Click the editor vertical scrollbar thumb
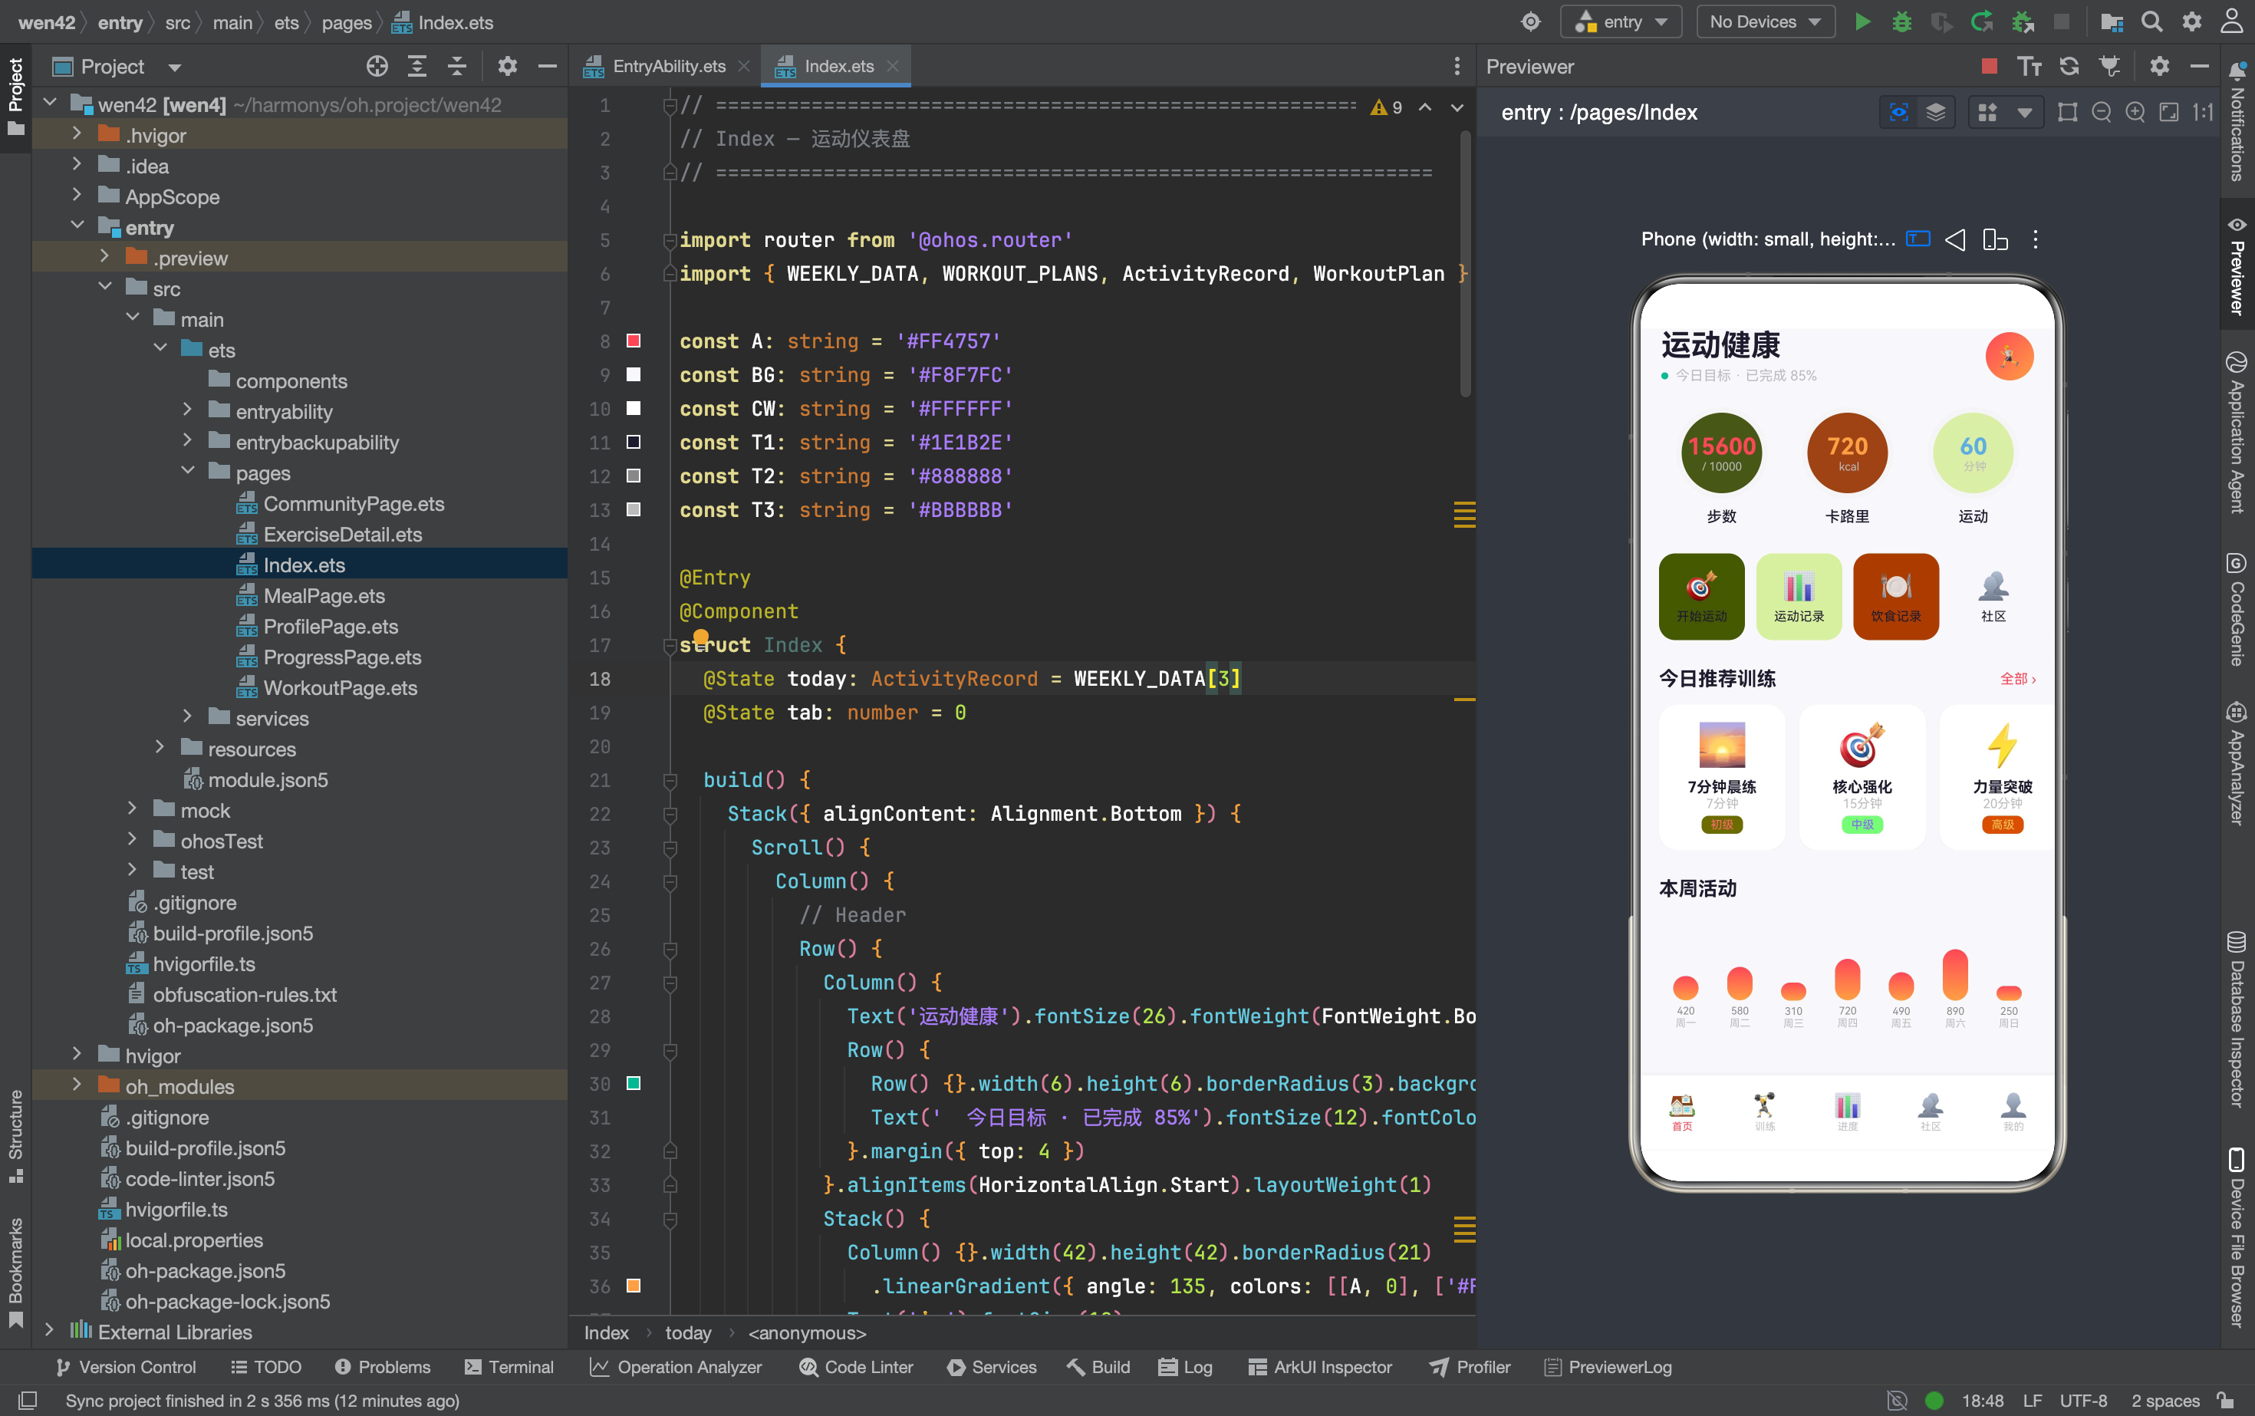The width and height of the screenshot is (2255, 1416). pyautogui.click(x=1465, y=262)
